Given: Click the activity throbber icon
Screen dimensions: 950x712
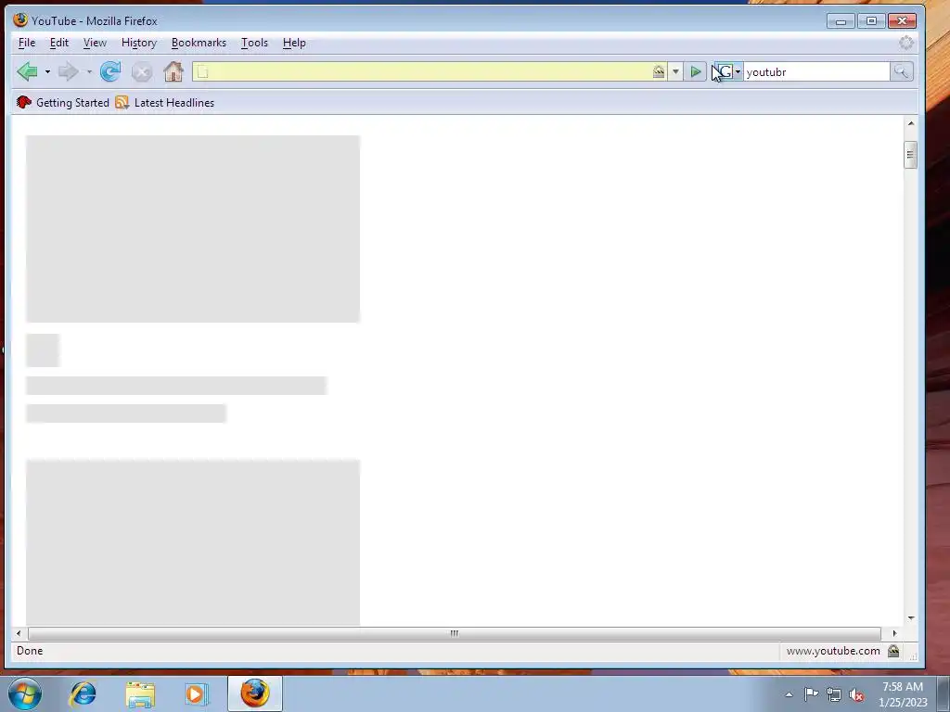Looking at the screenshot, I should tap(905, 43).
